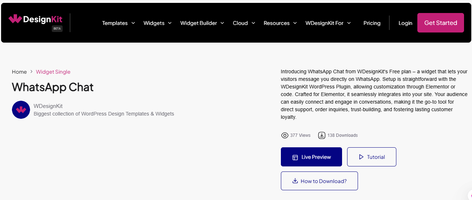
Task: Go to the Pricing page
Action: click(x=372, y=23)
